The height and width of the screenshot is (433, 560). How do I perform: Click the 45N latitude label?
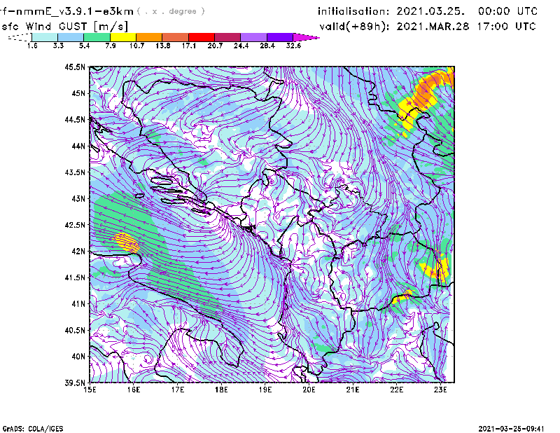[78, 93]
